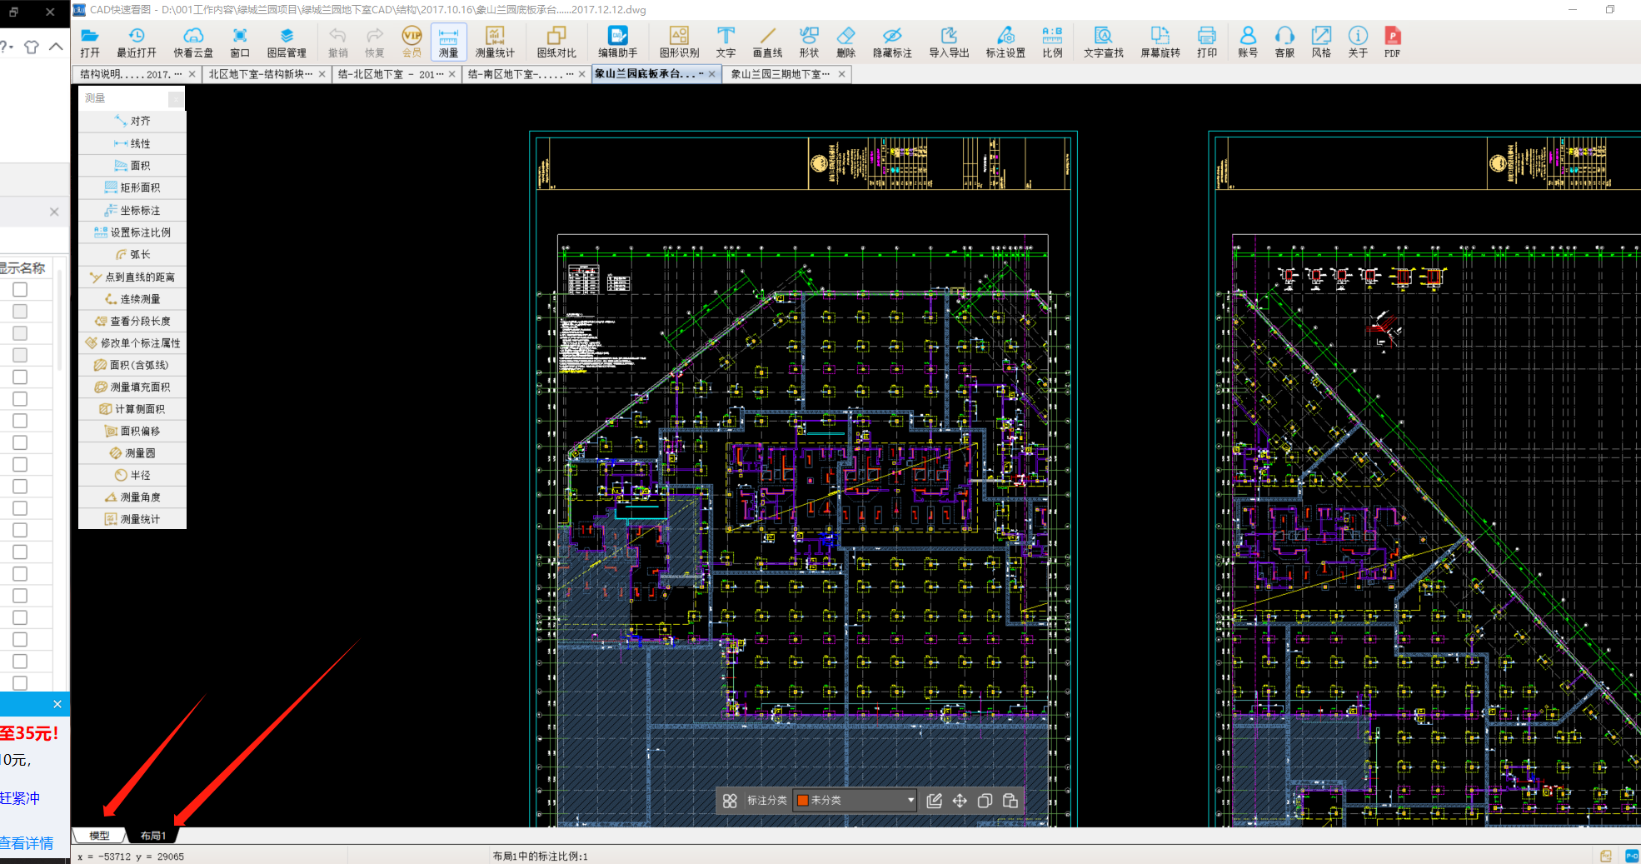Select 弧长 arc length
Screen dimensions: 1641x864
[132, 254]
